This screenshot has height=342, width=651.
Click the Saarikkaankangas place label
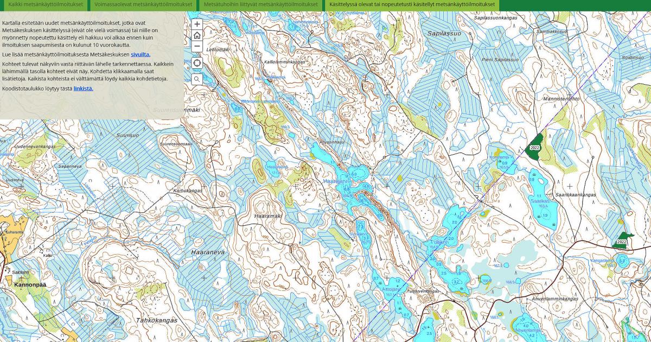coord(575,194)
